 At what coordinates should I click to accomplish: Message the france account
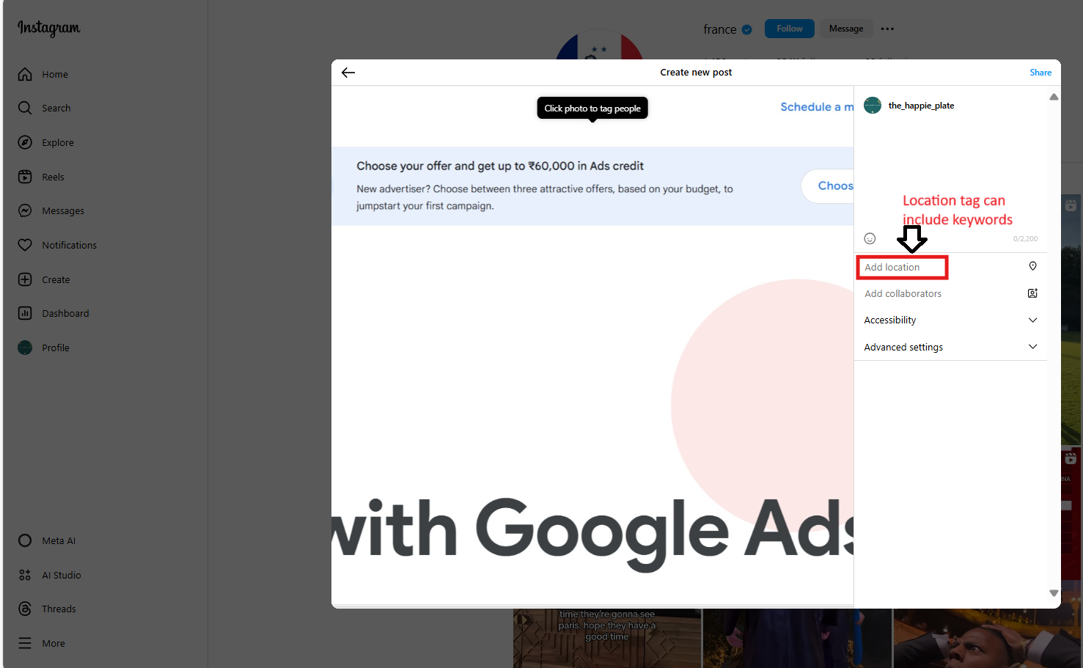846,29
